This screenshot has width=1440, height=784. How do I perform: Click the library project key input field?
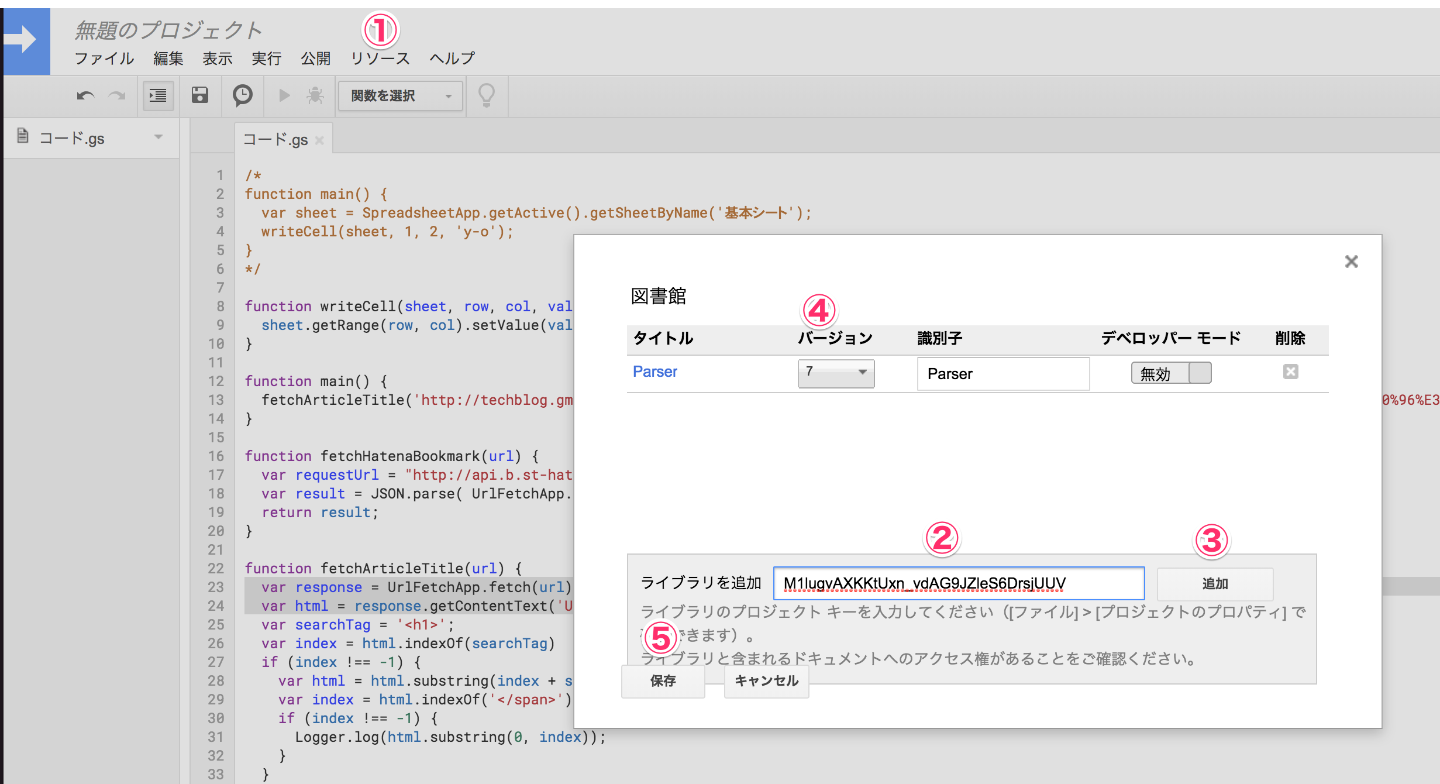pyautogui.click(x=958, y=583)
